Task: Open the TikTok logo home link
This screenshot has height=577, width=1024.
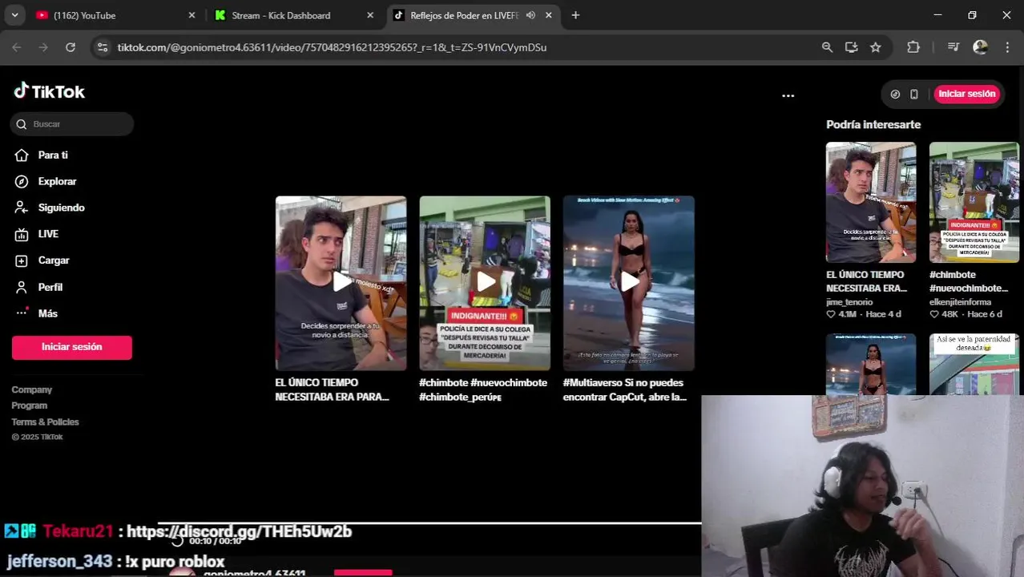Action: click(49, 91)
